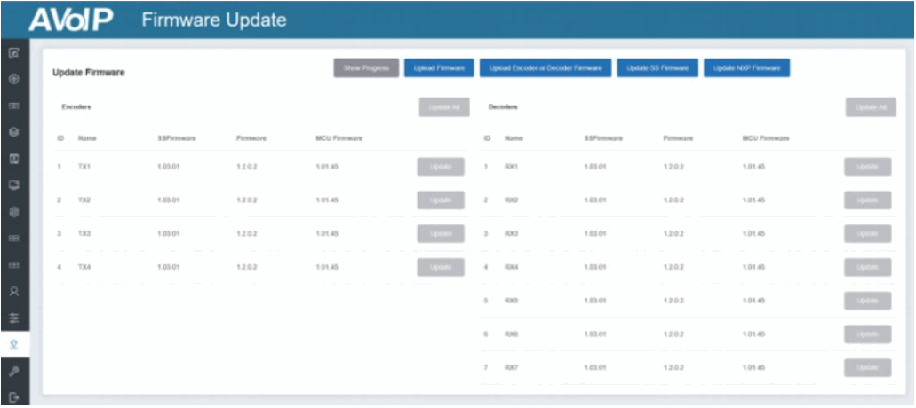Click the Encoders section heading
Viewport: 916px width, 408px height.
click(x=76, y=107)
